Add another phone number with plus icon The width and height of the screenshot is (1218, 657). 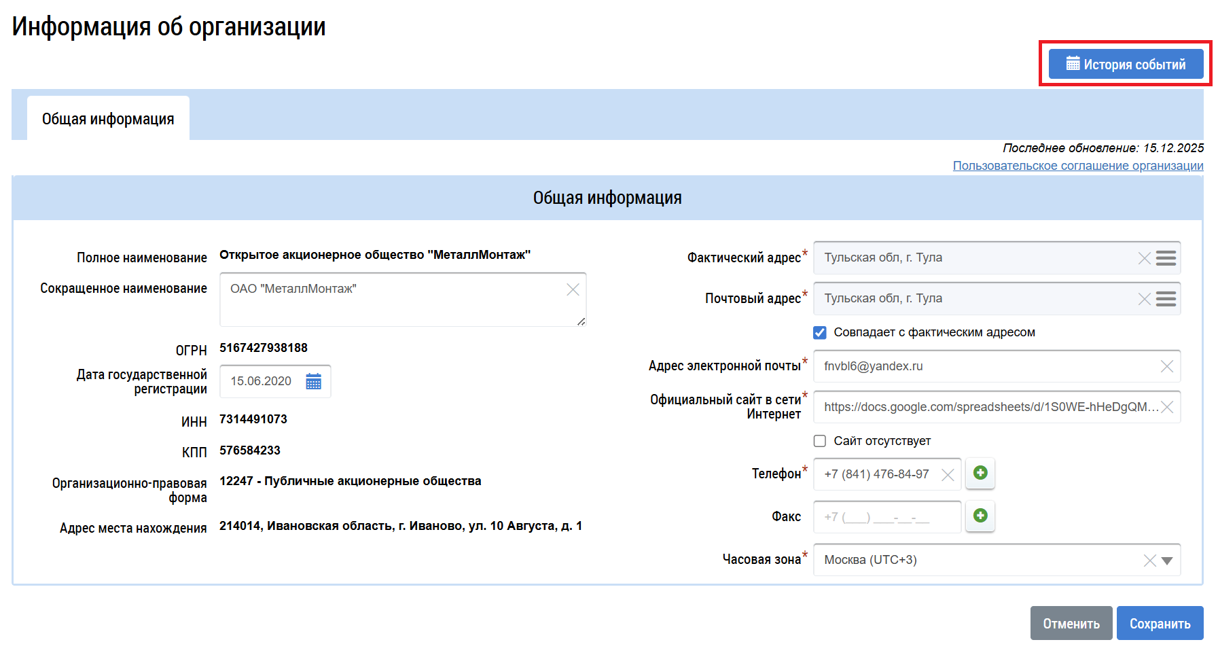(x=980, y=473)
